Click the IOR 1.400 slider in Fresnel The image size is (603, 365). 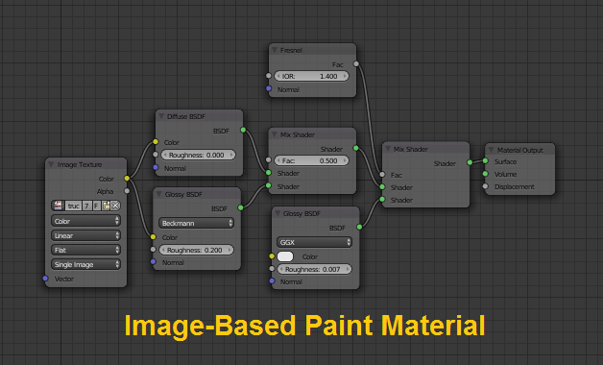tap(311, 76)
